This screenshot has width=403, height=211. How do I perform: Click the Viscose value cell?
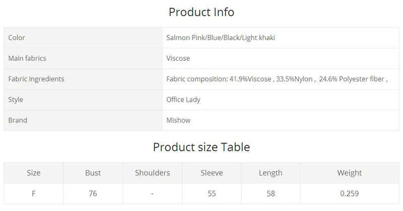pos(281,58)
